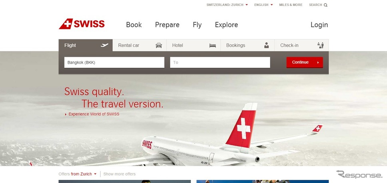Click the arrow on the Continue button

(318, 63)
